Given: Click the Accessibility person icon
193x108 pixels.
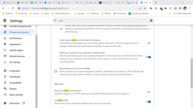Looking at the screenshot, I should (x=5, y=82).
